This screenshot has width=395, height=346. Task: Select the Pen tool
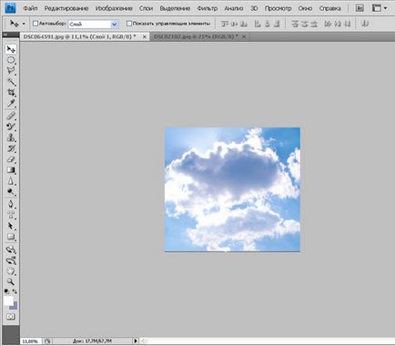coord(11,204)
